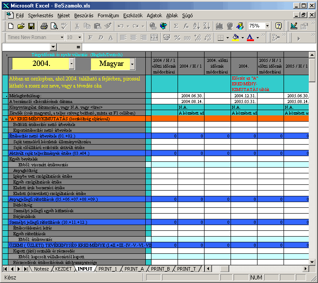Image resolution: width=318 pixels, height=283 pixels.
Task: Open the Paste Function fx icon
Action: pos(186,26)
